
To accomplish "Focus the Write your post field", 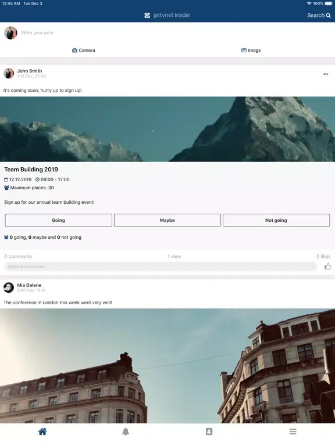I will (37, 33).
